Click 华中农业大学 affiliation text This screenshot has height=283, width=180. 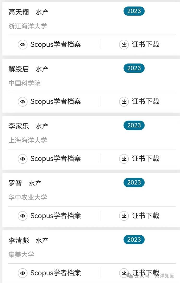point(28,197)
